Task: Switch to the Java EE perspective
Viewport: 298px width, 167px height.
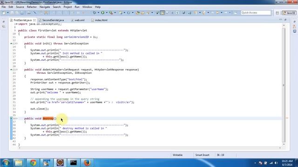Action: pos(289,13)
